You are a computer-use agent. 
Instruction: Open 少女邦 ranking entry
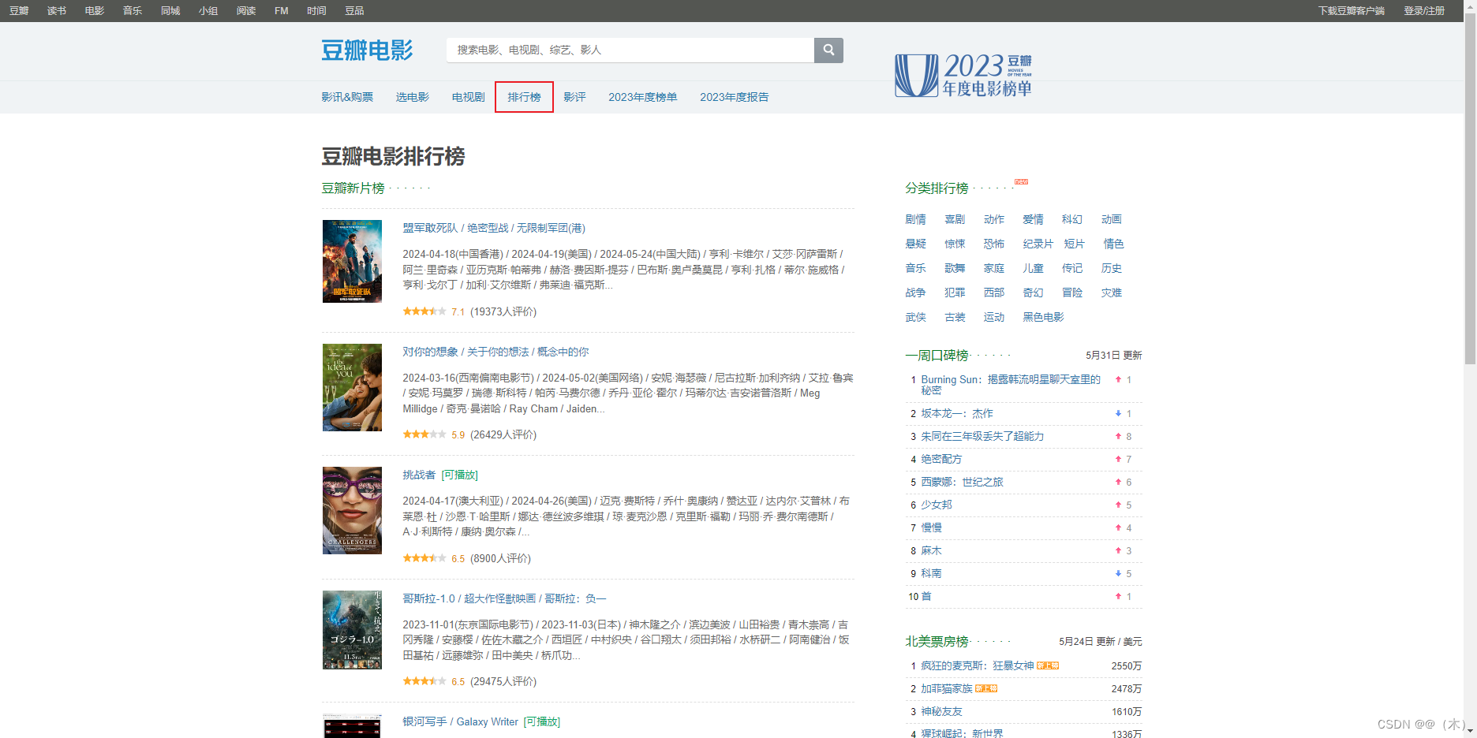(x=937, y=505)
